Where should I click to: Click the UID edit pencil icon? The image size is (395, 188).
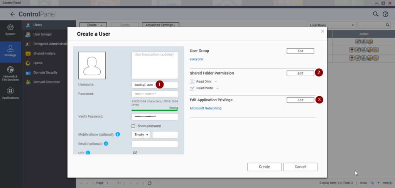[x=135, y=153]
